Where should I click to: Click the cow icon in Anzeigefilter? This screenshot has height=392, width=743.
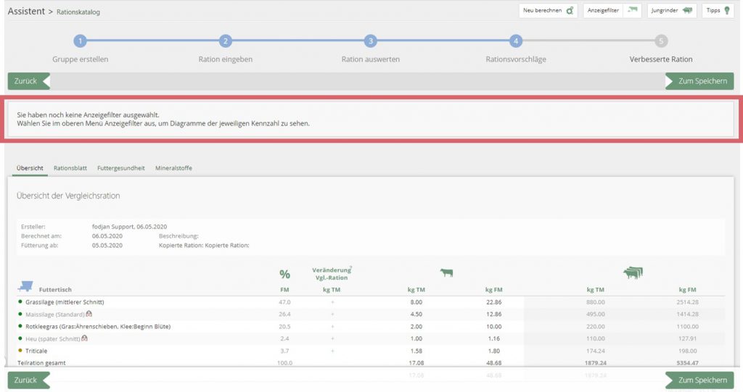click(x=633, y=9)
